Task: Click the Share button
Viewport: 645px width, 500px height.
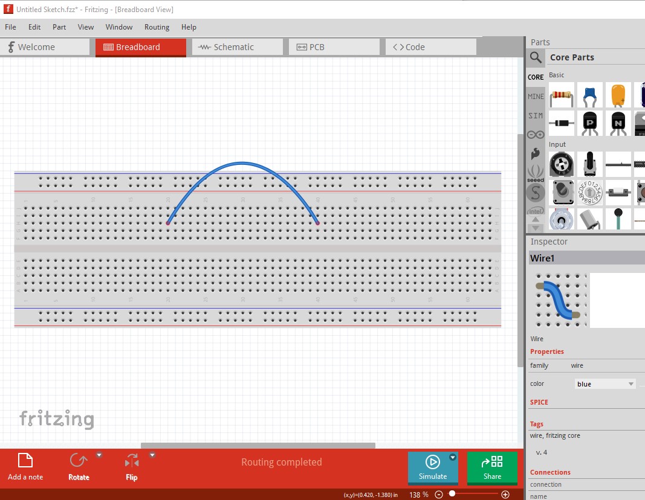Action: pyautogui.click(x=492, y=467)
